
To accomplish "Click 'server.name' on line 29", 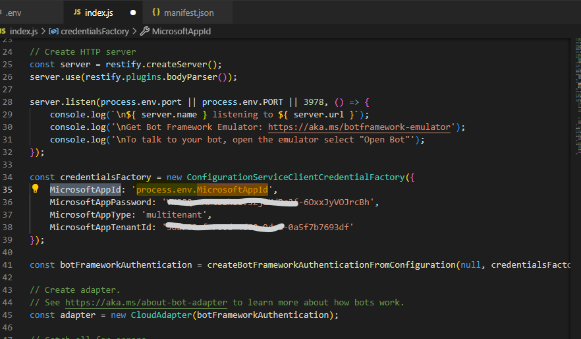I will [x=169, y=115].
